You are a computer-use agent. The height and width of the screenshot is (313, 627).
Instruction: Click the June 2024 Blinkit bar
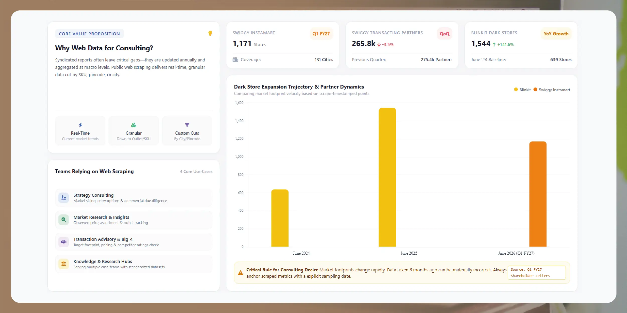click(280, 218)
